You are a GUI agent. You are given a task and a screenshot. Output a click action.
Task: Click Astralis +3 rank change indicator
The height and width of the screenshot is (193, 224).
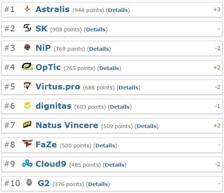pos(217,9)
